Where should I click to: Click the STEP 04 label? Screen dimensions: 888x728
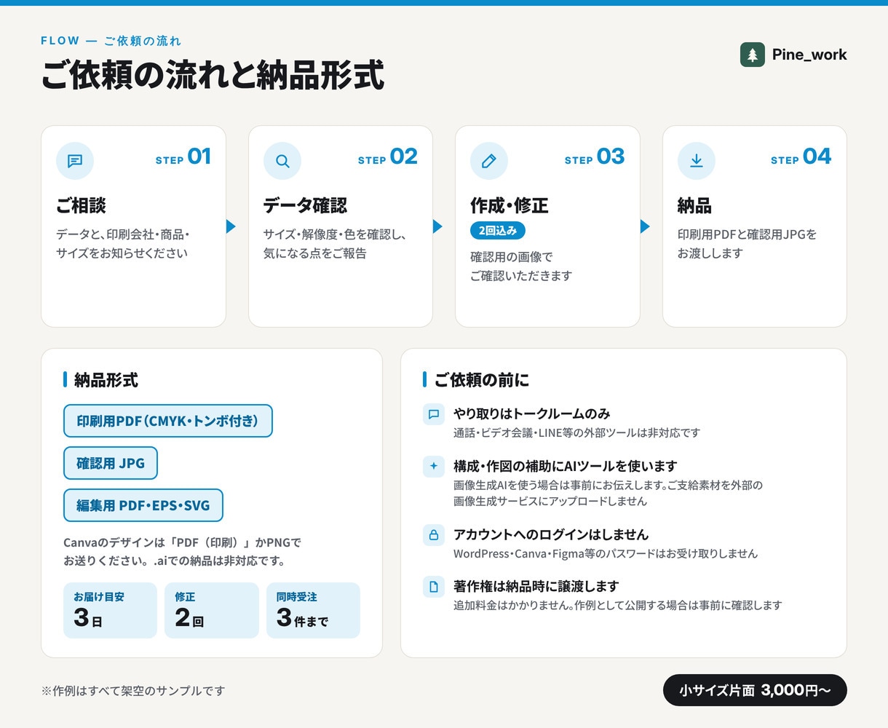[x=801, y=157]
